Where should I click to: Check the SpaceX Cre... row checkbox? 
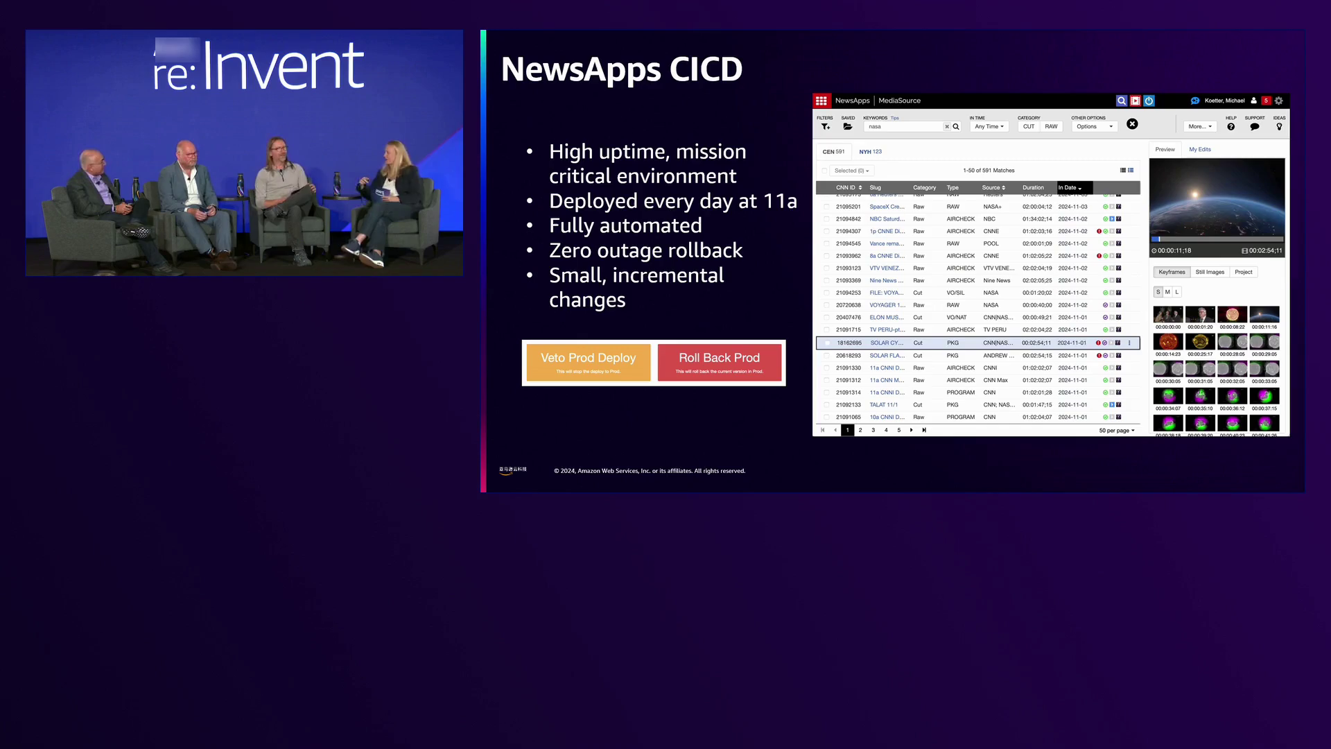click(826, 207)
